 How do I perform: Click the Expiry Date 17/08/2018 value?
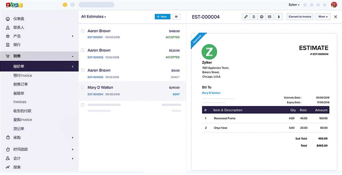(323, 102)
